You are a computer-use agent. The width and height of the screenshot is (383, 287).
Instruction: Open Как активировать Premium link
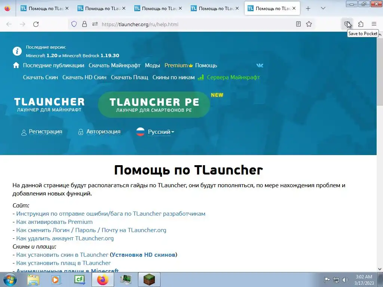pyautogui.click(x=54, y=222)
